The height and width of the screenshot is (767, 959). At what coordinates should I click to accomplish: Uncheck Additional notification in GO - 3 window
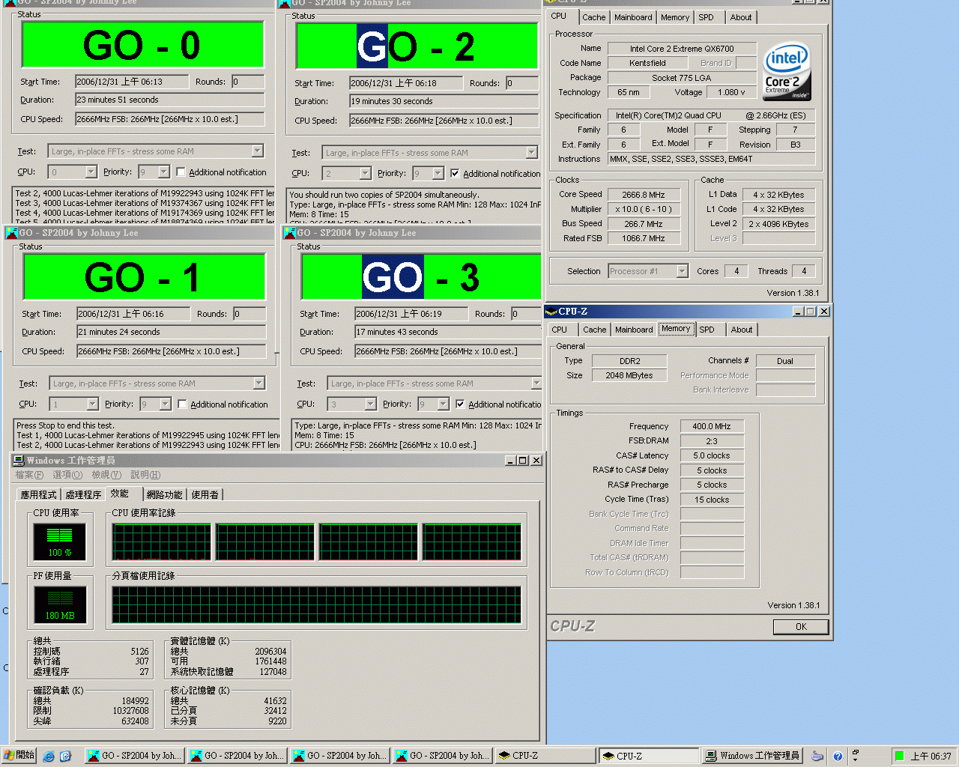click(x=460, y=404)
